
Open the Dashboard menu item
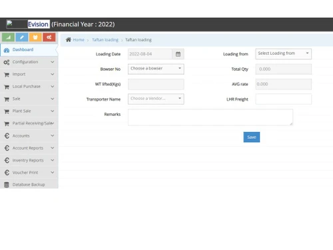pyautogui.click(x=29, y=50)
